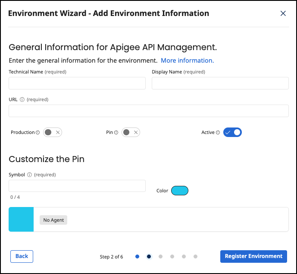Select the step 6 progress dot
The height and width of the screenshot is (274, 297).
(195, 257)
